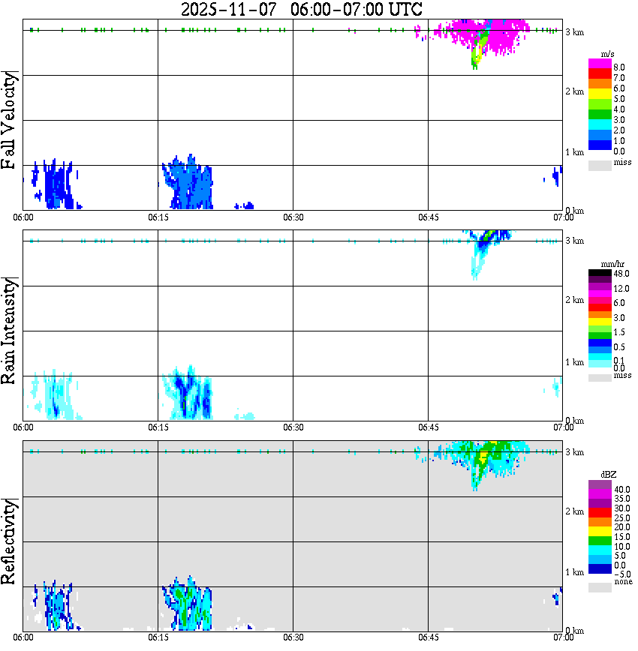Click the 06:30 tick under Fall Velocity panel

(293, 217)
